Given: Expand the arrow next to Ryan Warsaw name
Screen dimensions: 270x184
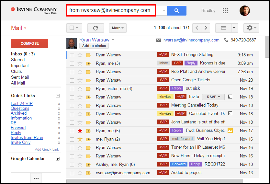Looking at the screenshot, I should pos(113,40).
